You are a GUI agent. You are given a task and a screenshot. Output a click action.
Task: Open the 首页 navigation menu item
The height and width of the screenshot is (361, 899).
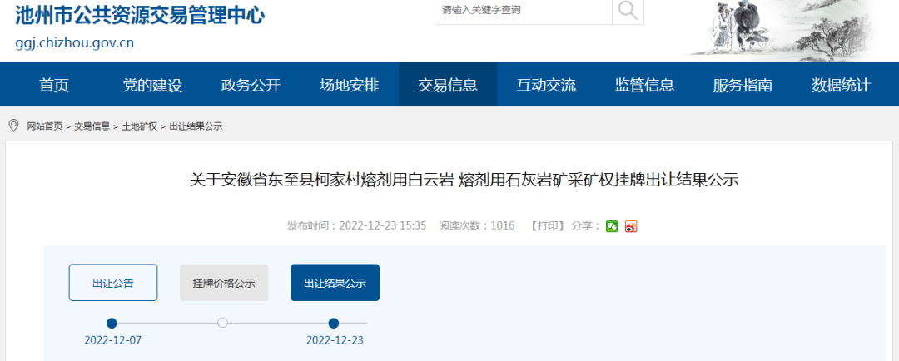click(54, 85)
